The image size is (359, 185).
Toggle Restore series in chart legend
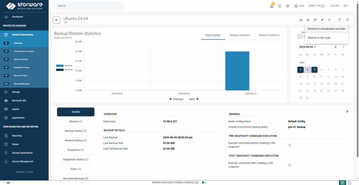coord(64,70)
